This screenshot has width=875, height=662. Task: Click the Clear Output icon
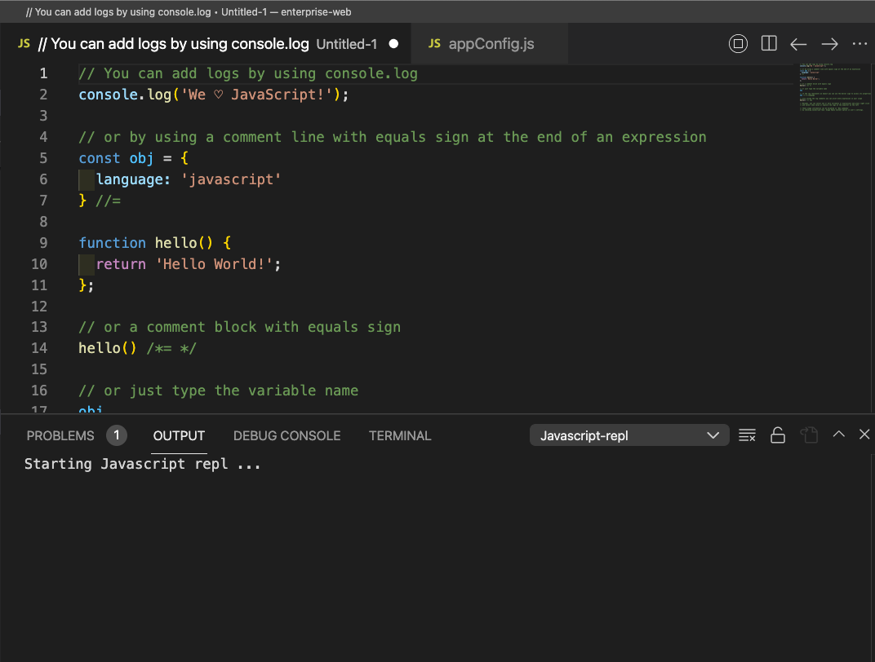tap(747, 435)
